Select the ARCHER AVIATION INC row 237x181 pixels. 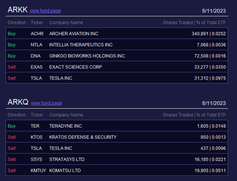[117, 34]
